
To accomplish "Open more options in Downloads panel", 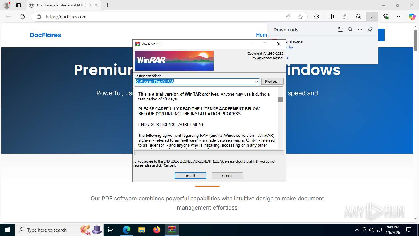I will point(360,29).
